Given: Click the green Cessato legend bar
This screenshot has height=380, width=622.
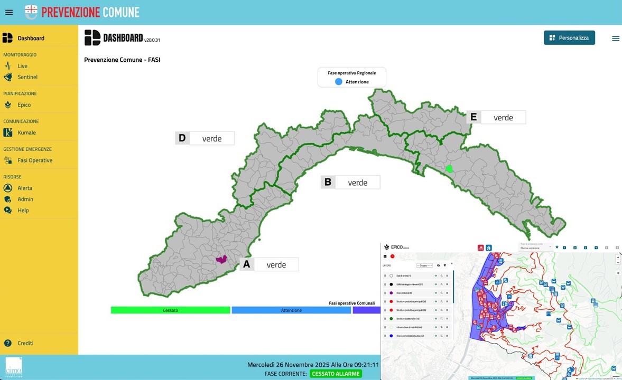Looking at the screenshot, I should 170,310.
